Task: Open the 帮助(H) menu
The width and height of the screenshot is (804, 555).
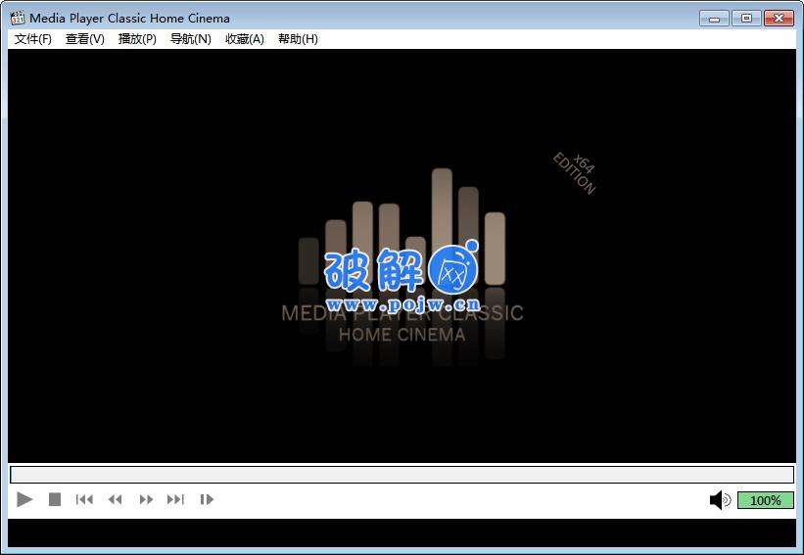Action: coord(298,39)
